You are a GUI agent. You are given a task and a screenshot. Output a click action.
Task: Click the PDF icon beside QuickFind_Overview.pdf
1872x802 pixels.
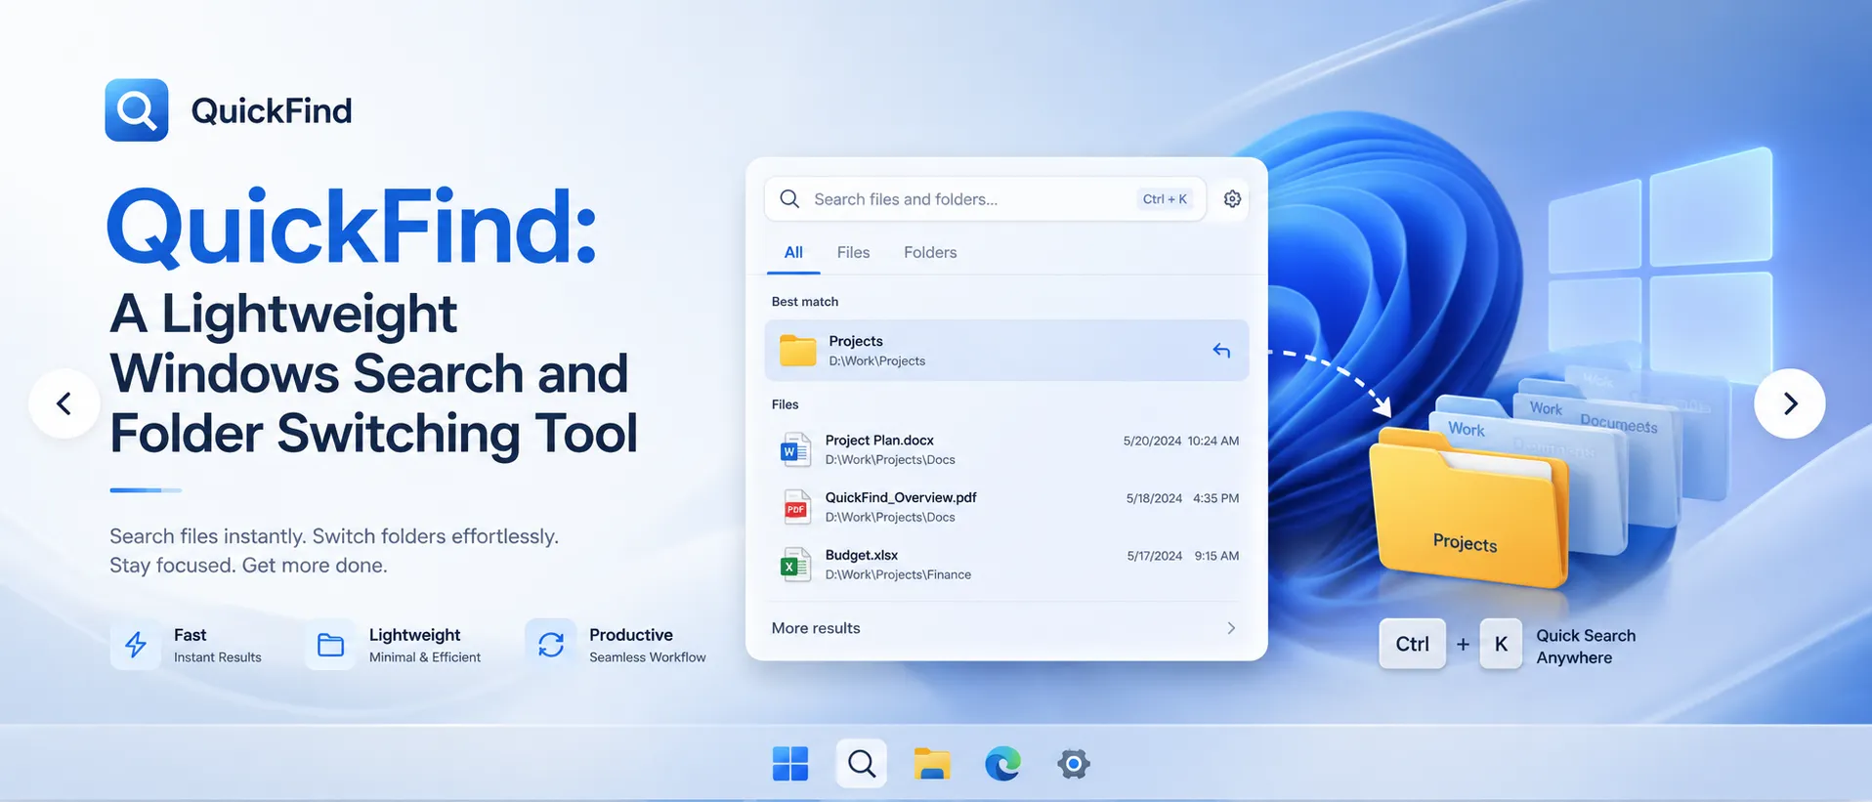coord(796,508)
